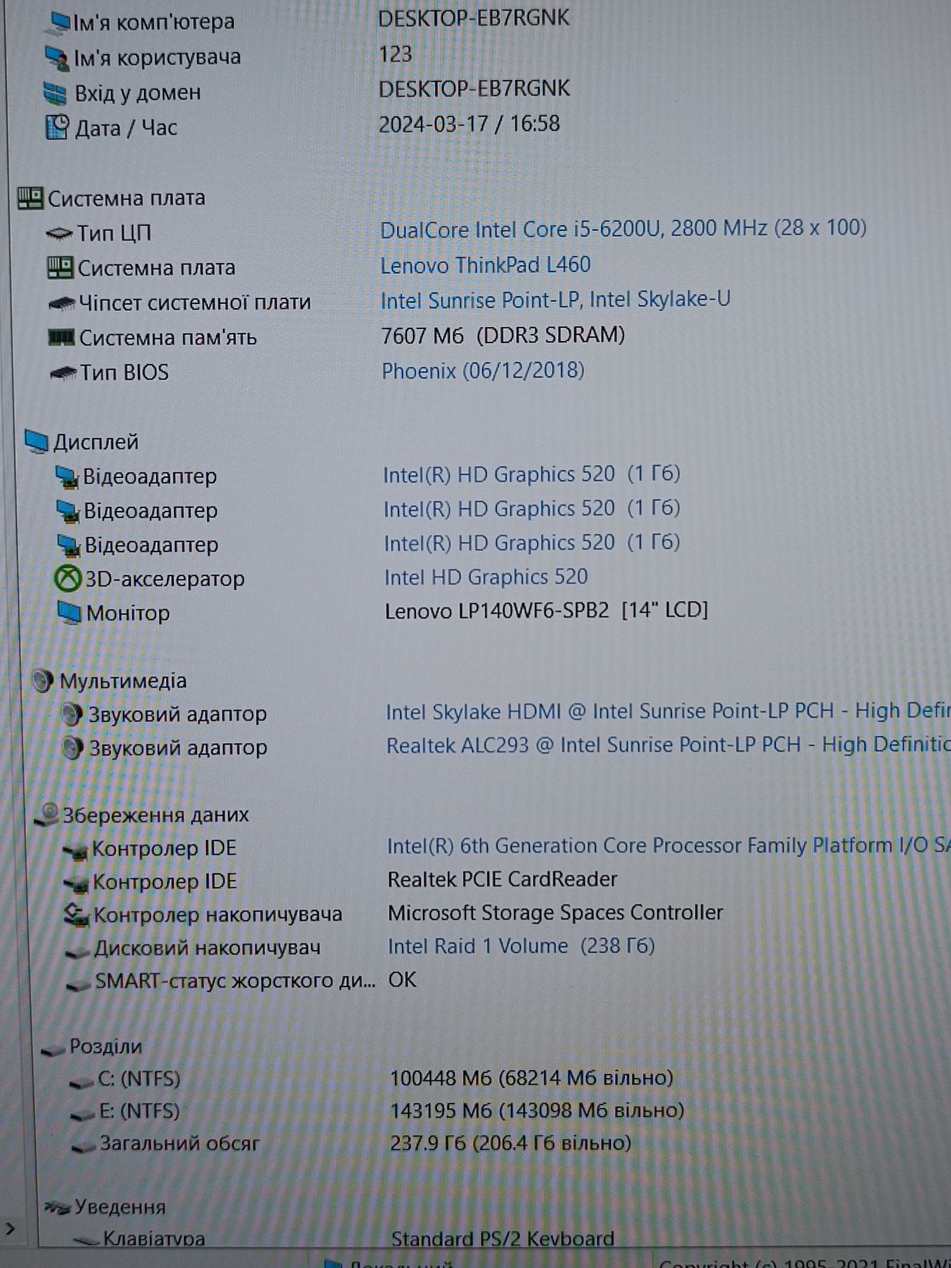Open the second Відеоадаптер Intel HD Graphics link
Screen dimensions: 951x1268
[531, 508]
